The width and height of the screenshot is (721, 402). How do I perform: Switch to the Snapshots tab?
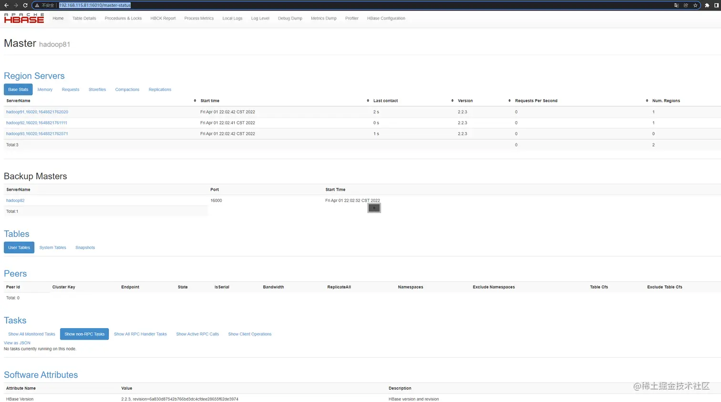(x=85, y=247)
